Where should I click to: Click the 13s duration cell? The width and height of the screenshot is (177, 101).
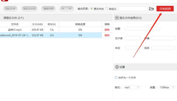pos(52,30)
